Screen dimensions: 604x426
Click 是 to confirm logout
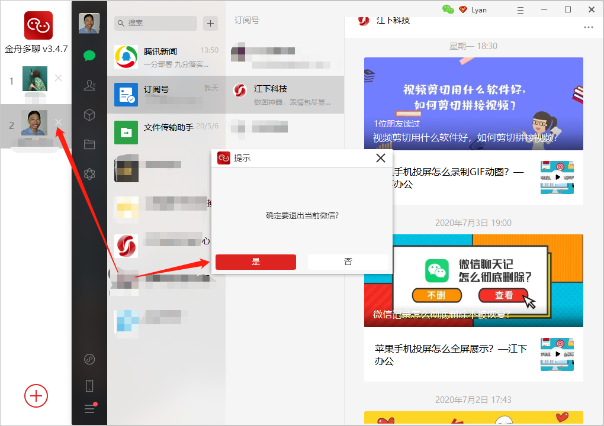pyautogui.click(x=256, y=262)
